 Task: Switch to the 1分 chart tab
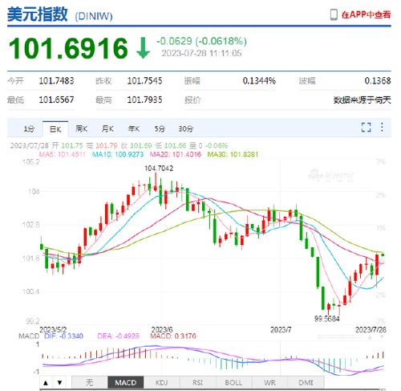point(29,128)
